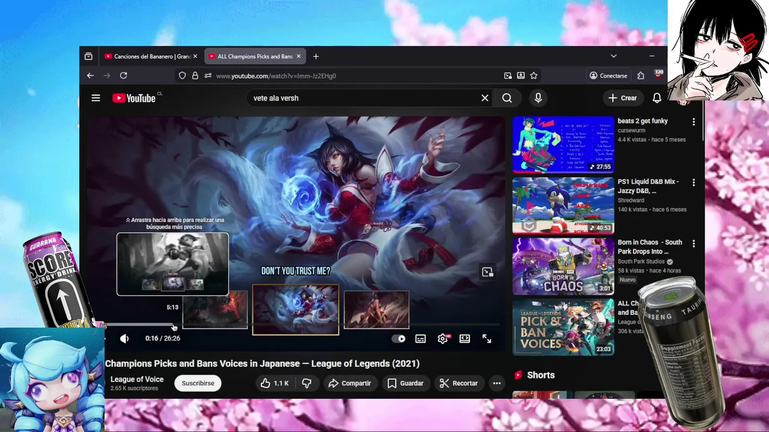Open the Crear upload menu
Screen dimensions: 769x432
[622, 98]
